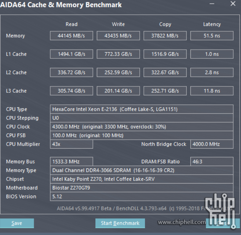This screenshot has height=235, width=241.
Task: Select L2 Cache Write 252.59 GB/s
Action: tap(118, 72)
